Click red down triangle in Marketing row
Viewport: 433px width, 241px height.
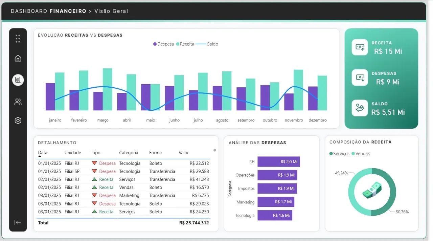(94, 195)
